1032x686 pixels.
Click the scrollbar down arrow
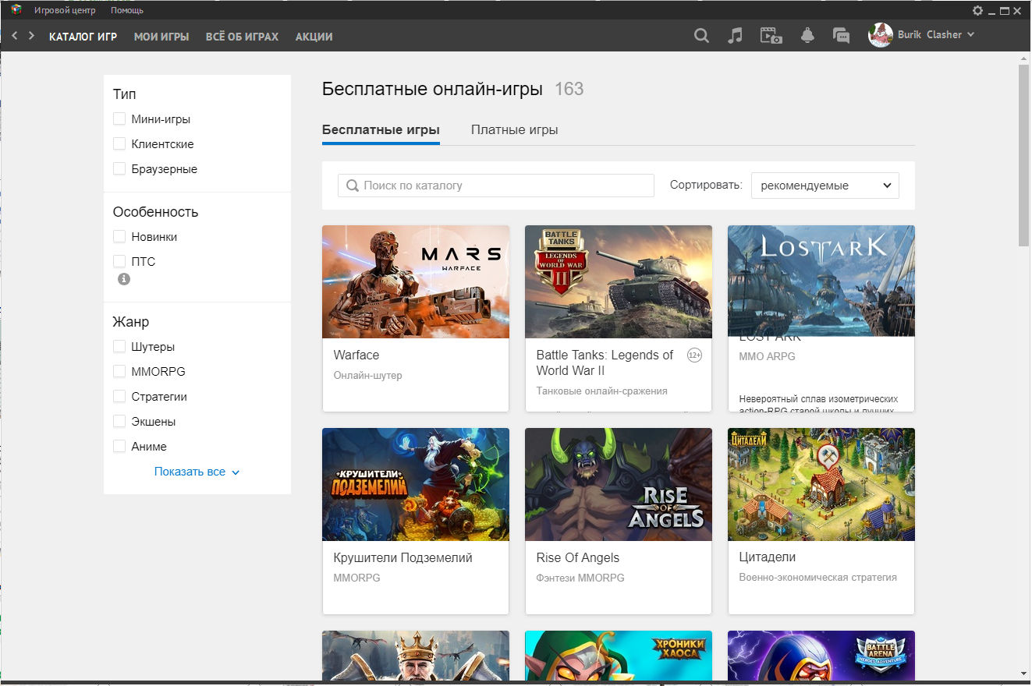1023,673
